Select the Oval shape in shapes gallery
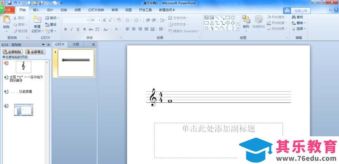This screenshot has height=164, width=339. pyautogui.click(x=233, y=18)
